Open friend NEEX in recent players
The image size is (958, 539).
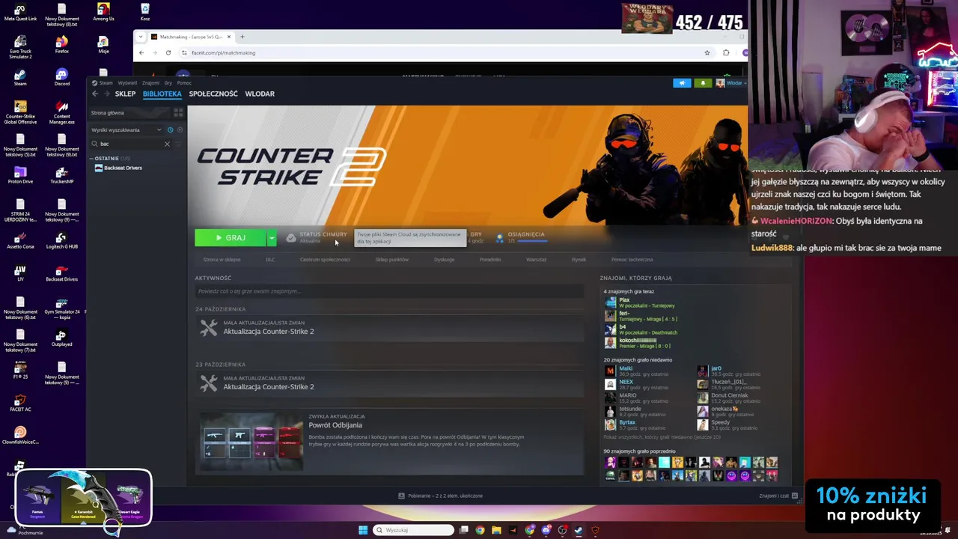tap(626, 382)
